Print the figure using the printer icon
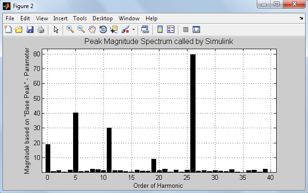308x193 pixels. 41,29
